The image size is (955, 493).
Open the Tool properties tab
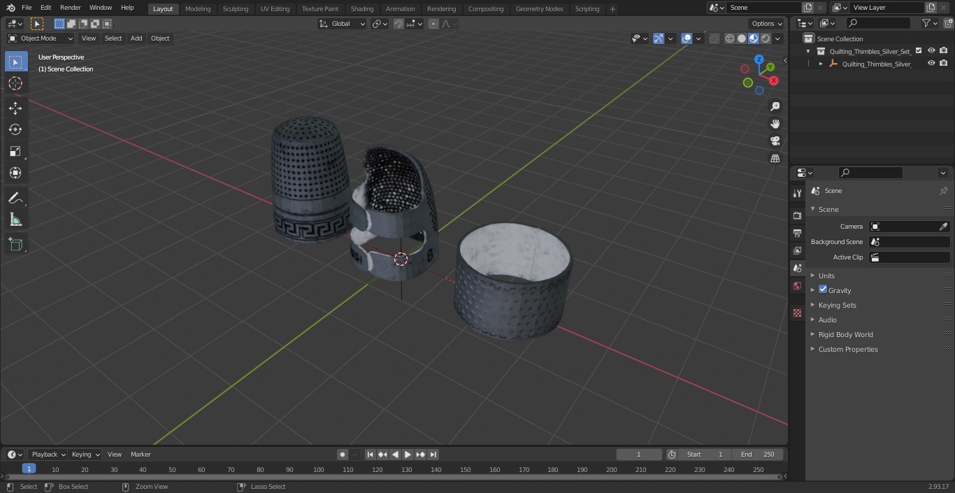pyautogui.click(x=797, y=193)
